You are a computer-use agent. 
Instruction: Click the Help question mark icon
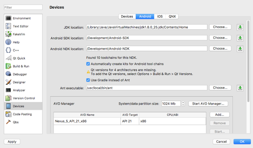pos(8,42)
